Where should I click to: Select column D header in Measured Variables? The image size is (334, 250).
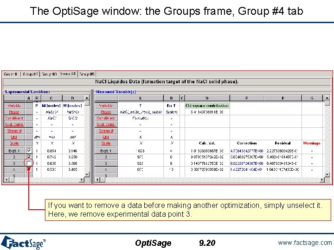click(207, 98)
